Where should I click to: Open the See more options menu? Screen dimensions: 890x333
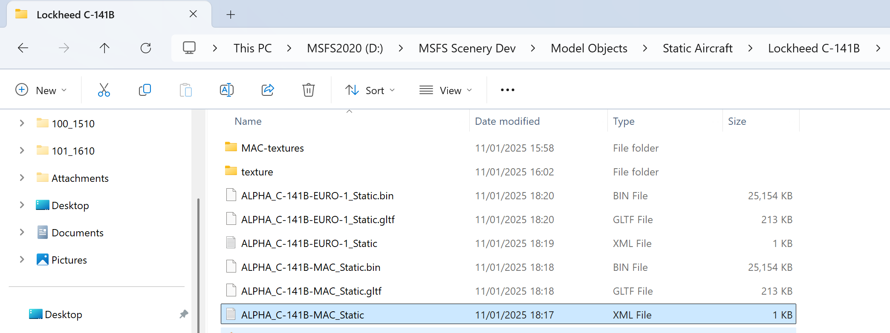coord(508,90)
